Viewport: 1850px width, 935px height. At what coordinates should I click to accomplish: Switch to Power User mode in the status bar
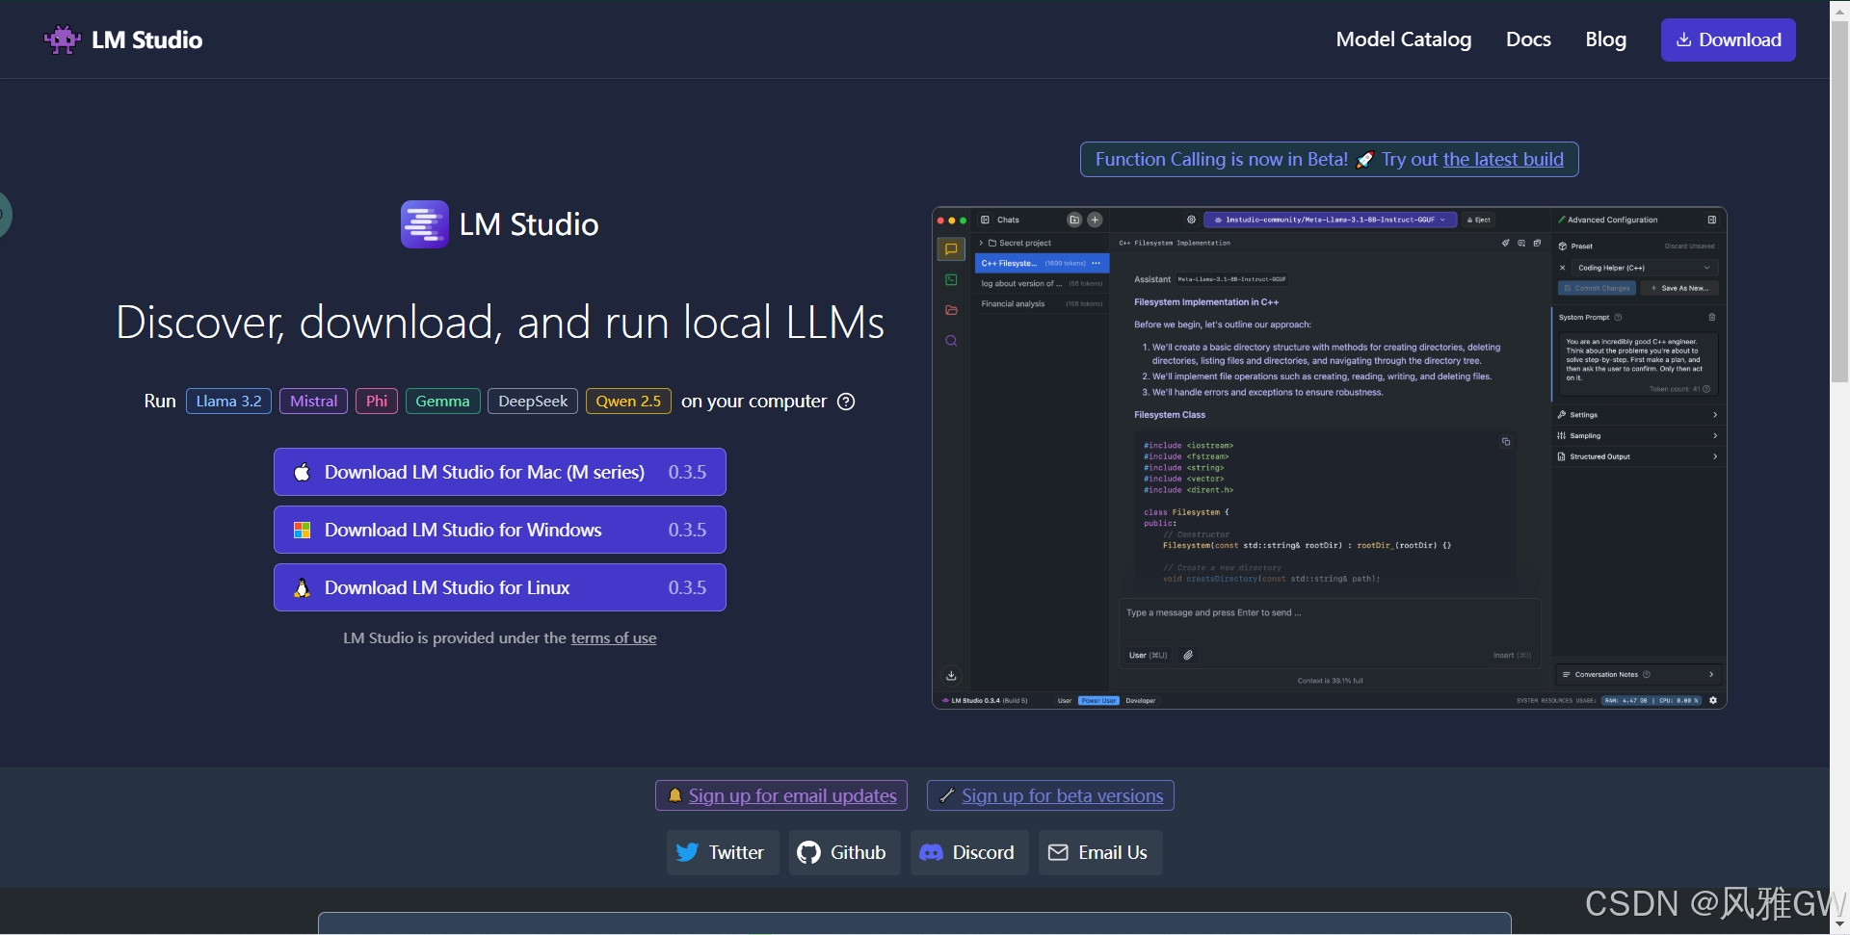[1098, 701]
